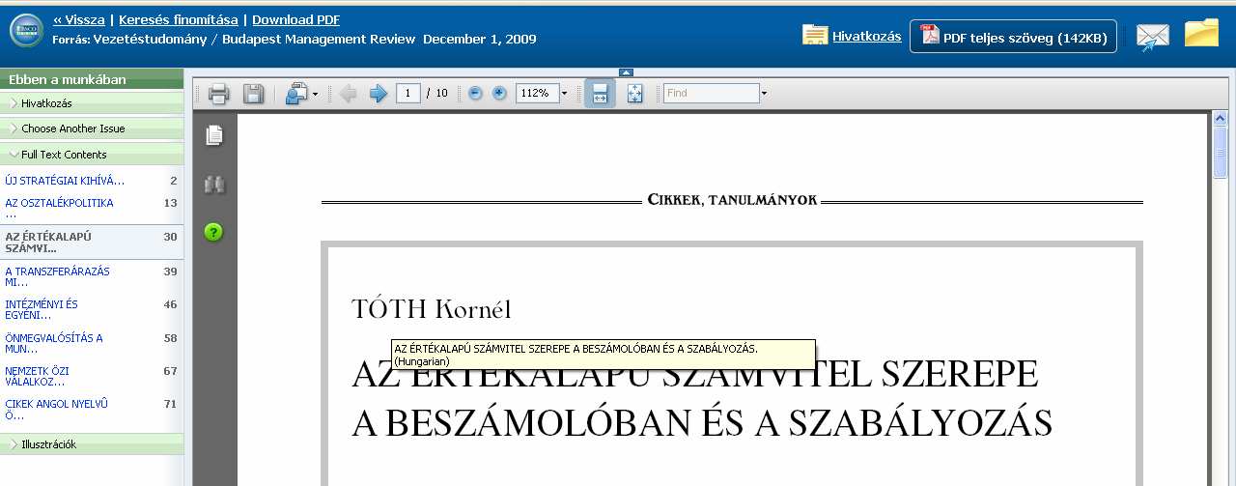1236x486 pixels.
Task: Save a copy of the PDF
Action: 253,94
